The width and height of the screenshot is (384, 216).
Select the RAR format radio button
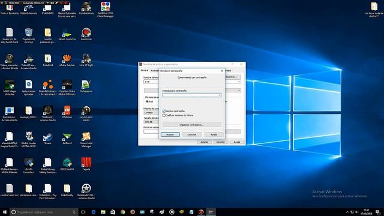[x=147, y=101]
